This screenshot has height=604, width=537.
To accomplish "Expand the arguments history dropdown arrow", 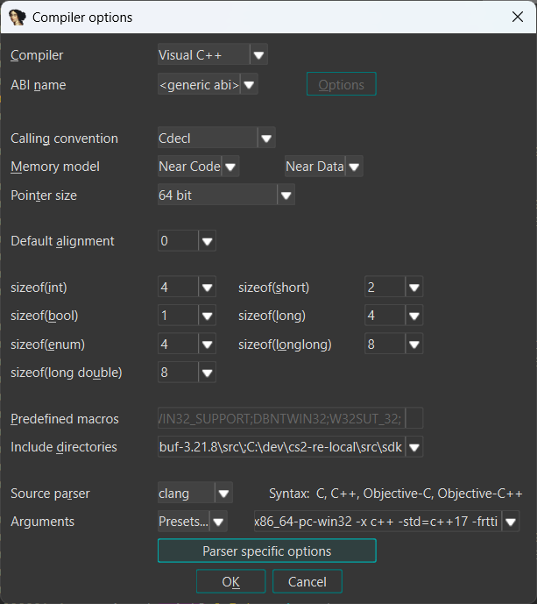I will (x=511, y=522).
